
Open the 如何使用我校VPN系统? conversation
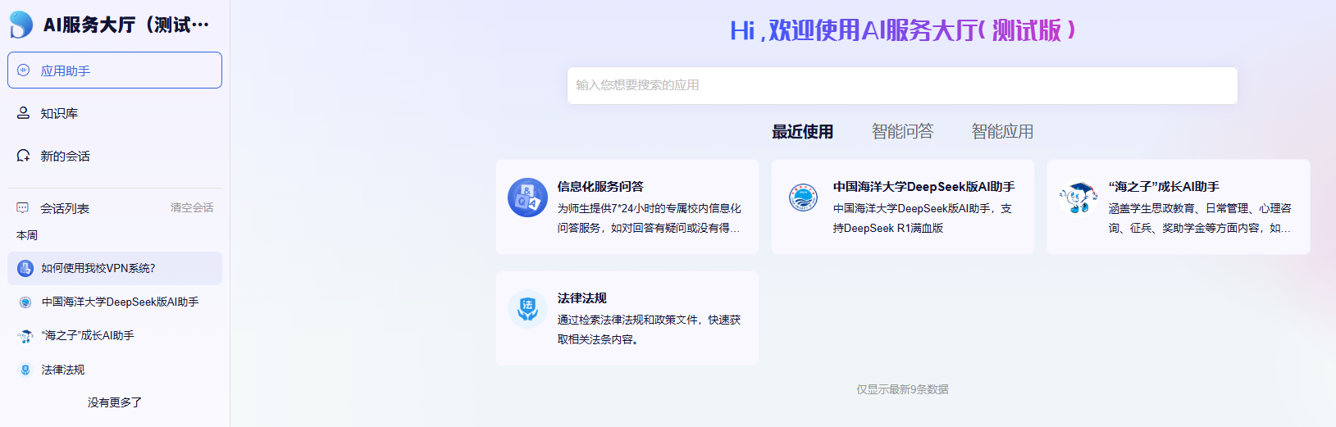tap(98, 268)
